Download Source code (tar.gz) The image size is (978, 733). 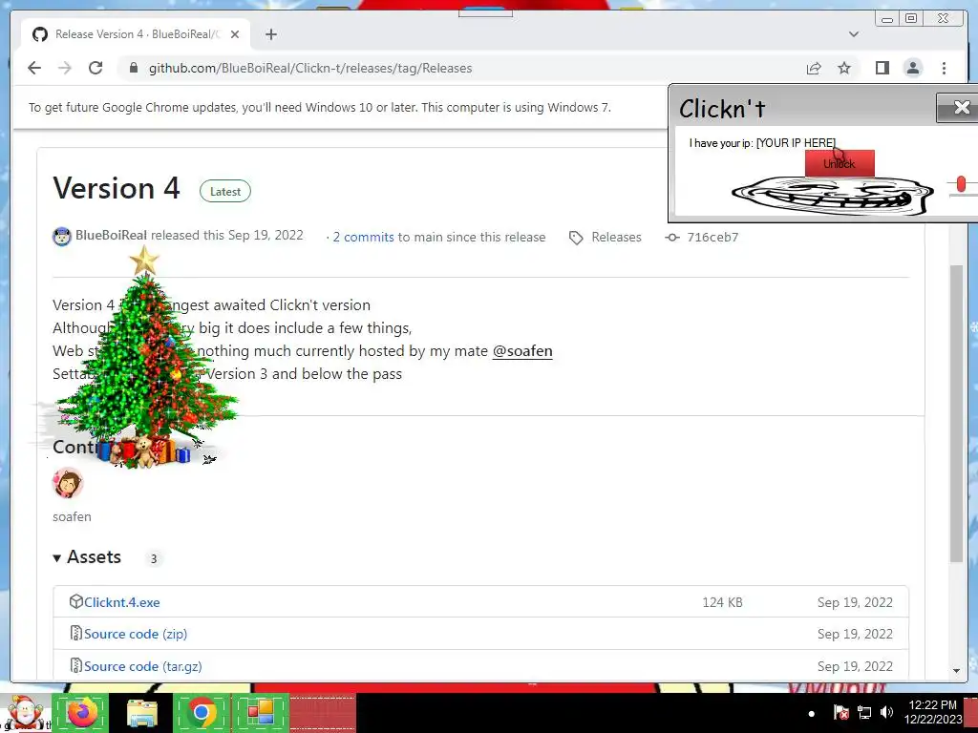tap(143, 666)
